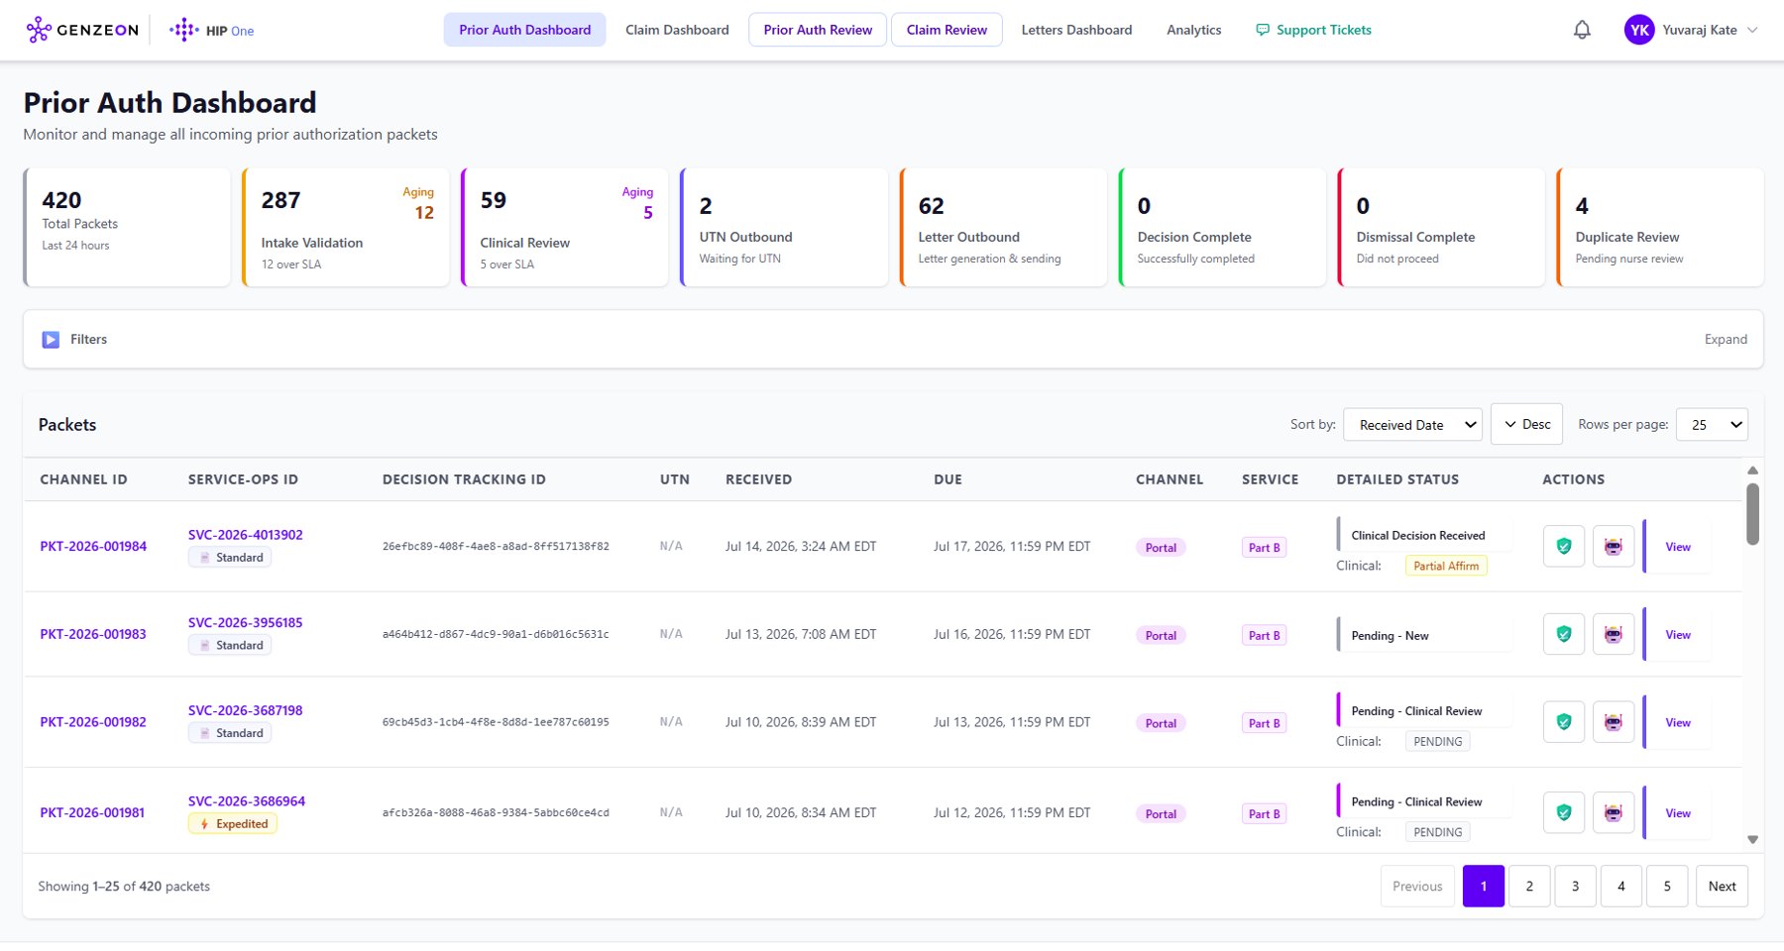Toggle the Desc sort order button
Screen dimensions: 1784x951
[1526, 424]
